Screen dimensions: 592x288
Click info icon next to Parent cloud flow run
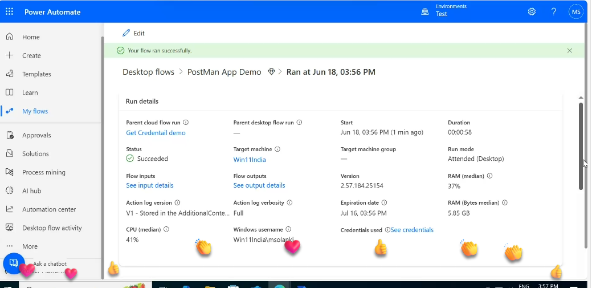click(x=186, y=123)
